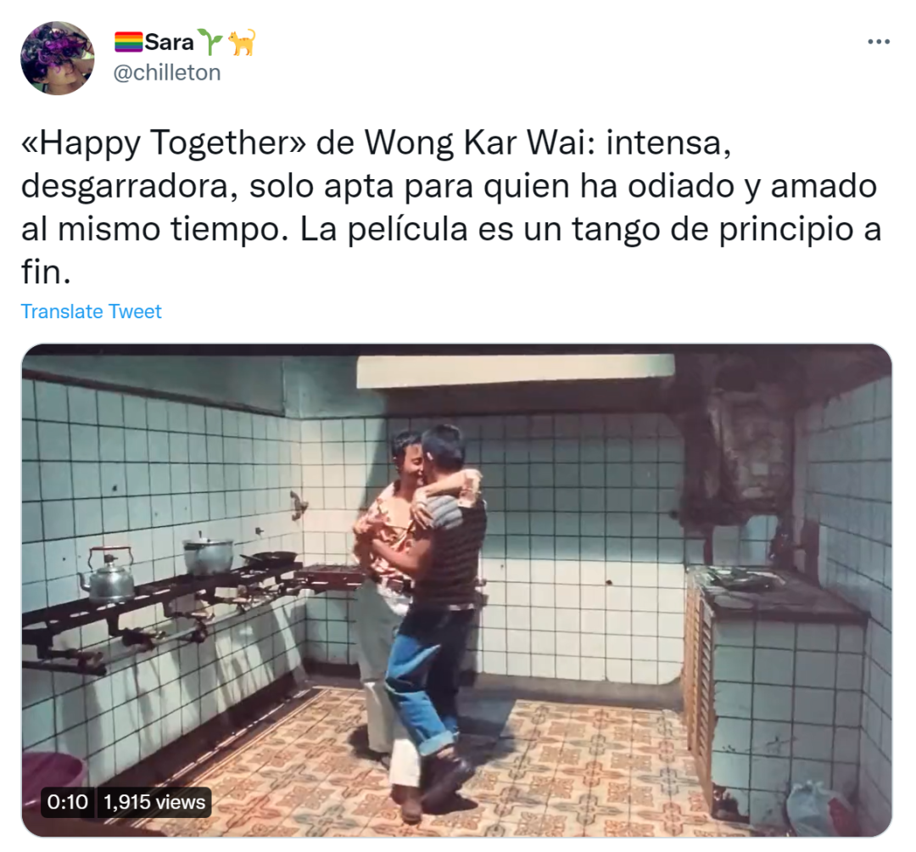Click the 1,915 views counter
Image resolution: width=916 pixels, height=852 pixels.
[x=154, y=802]
